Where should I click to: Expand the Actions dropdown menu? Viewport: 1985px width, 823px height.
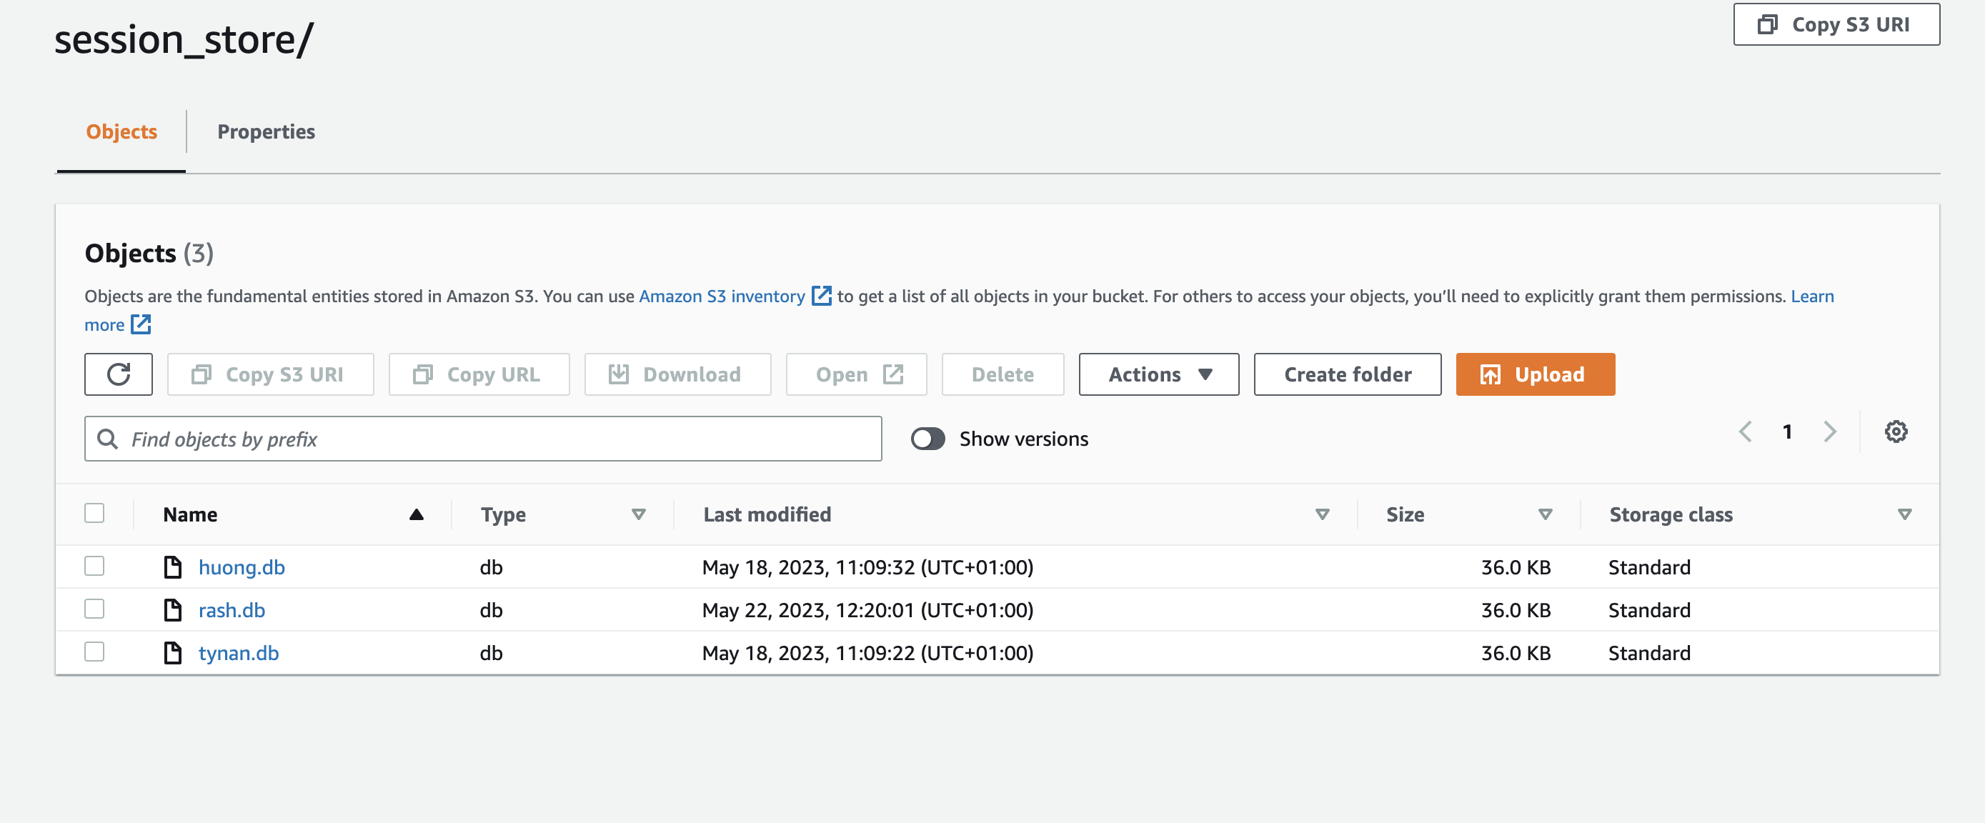(1158, 374)
